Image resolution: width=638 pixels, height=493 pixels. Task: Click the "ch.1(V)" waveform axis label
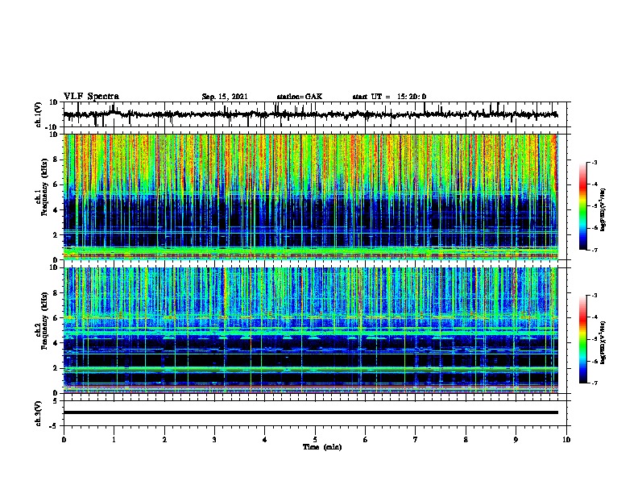39,114
